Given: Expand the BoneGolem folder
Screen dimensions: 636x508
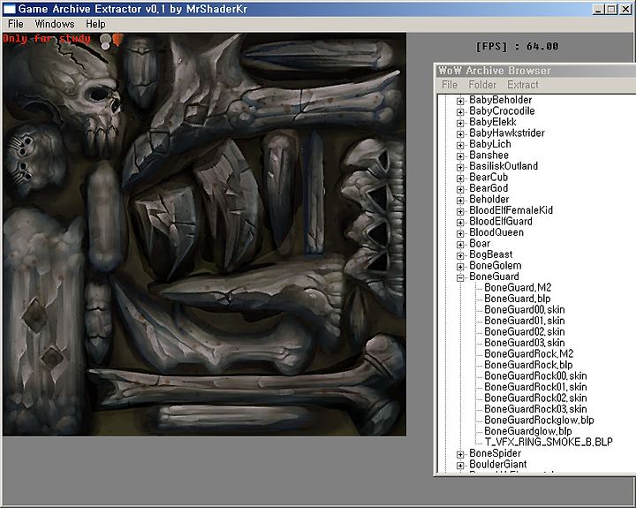Looking at the screenshot, I should (x=460, y=266).
